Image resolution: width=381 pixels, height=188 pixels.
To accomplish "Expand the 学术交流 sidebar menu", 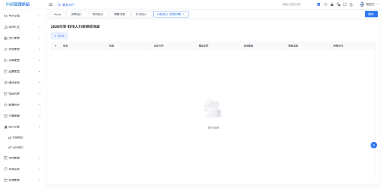I will (x=22, y=16).
